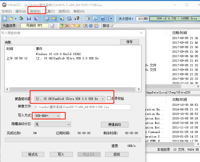The width and height of the screenshot is (200, 162).
Task: Toggle the 刻录校验 checkbox
Action: tap(109, 98)
